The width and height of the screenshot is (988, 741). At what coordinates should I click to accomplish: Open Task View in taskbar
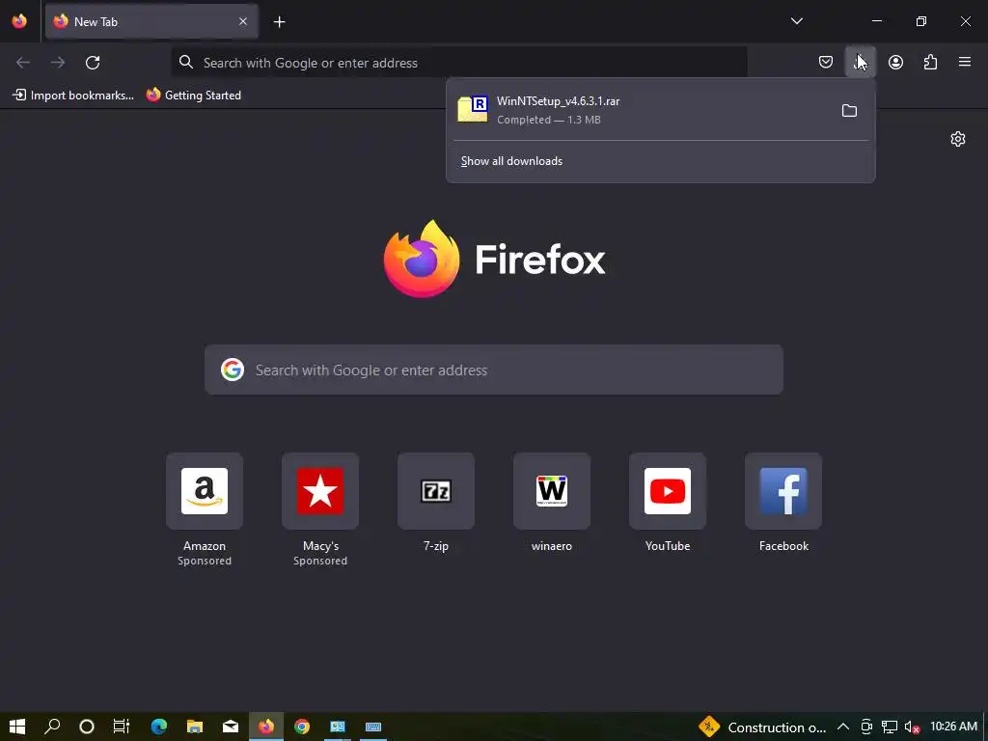(122, 727)
